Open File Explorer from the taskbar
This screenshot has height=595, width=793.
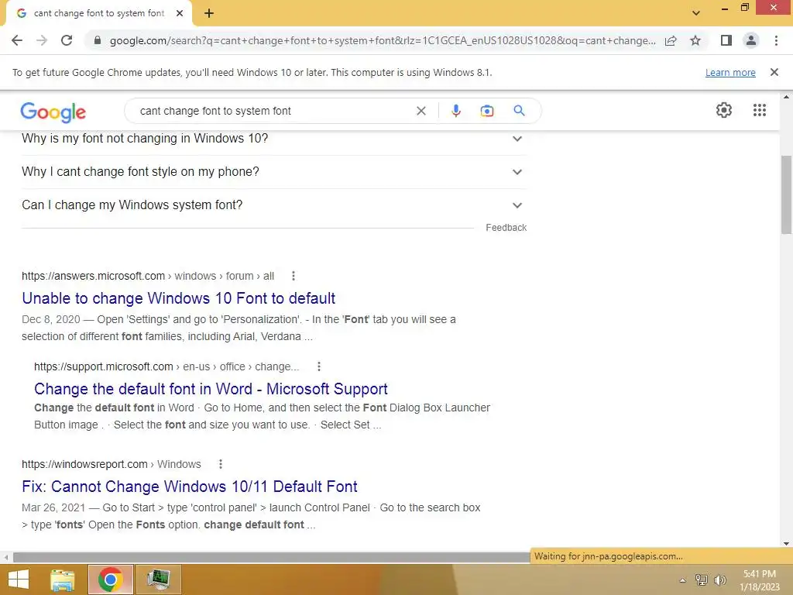[x=63, y=580]
